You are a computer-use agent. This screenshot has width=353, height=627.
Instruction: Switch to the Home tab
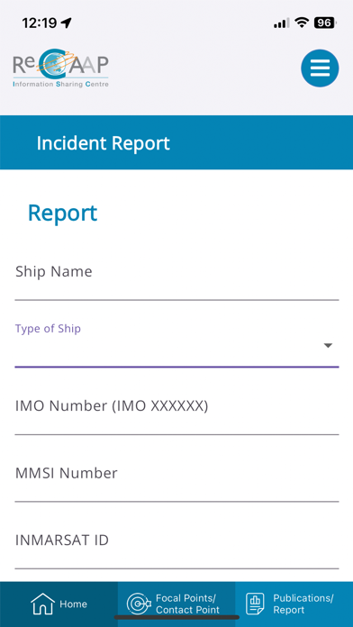(59, 604)
